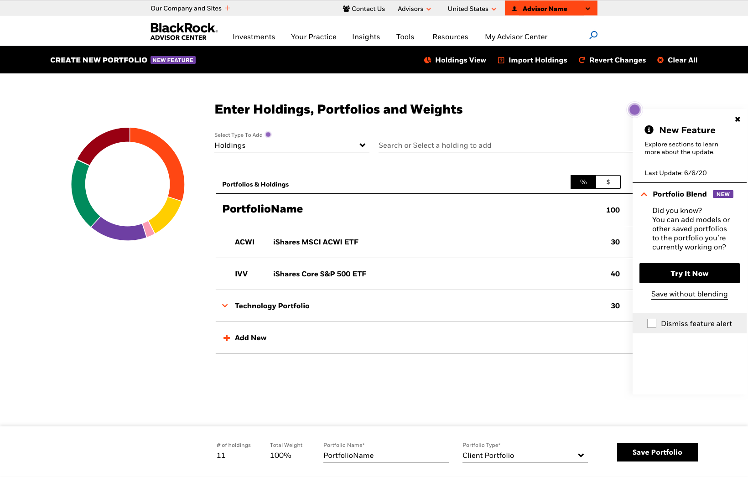Click iShares Core S&P 500 ETF name
The width and height of the screenshot is (748, 477).
pos(320,274)
